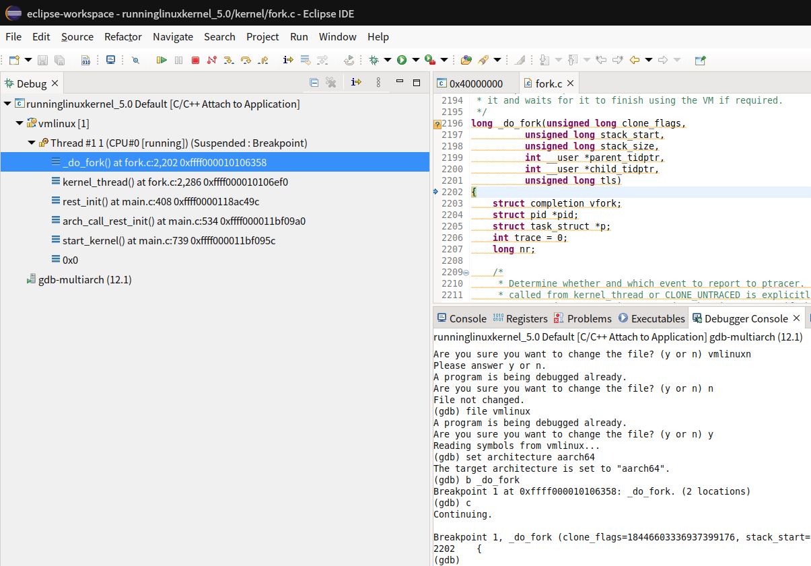Click the gdb prompt input line
The width and height of the screenshot is (811, 566).
(x=622, y=560)
